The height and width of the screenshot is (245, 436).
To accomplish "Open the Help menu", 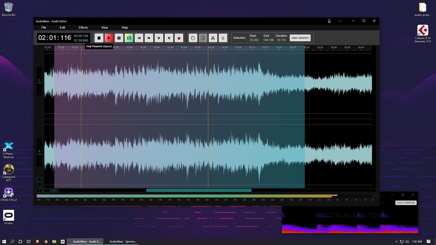I will pos(125,27).
